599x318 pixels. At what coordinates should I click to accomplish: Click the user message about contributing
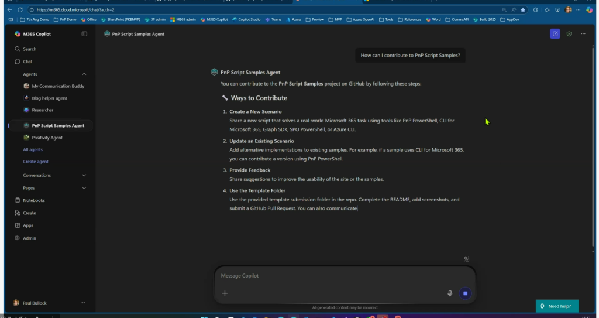point(410,56)
